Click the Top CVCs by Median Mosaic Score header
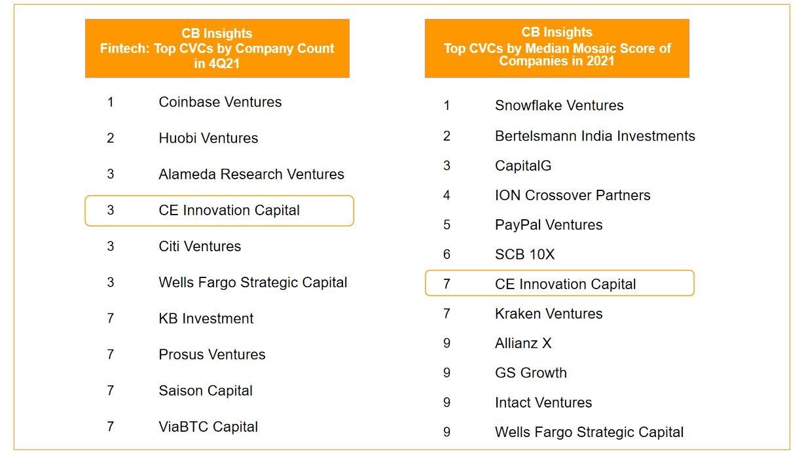 (556, 47)
